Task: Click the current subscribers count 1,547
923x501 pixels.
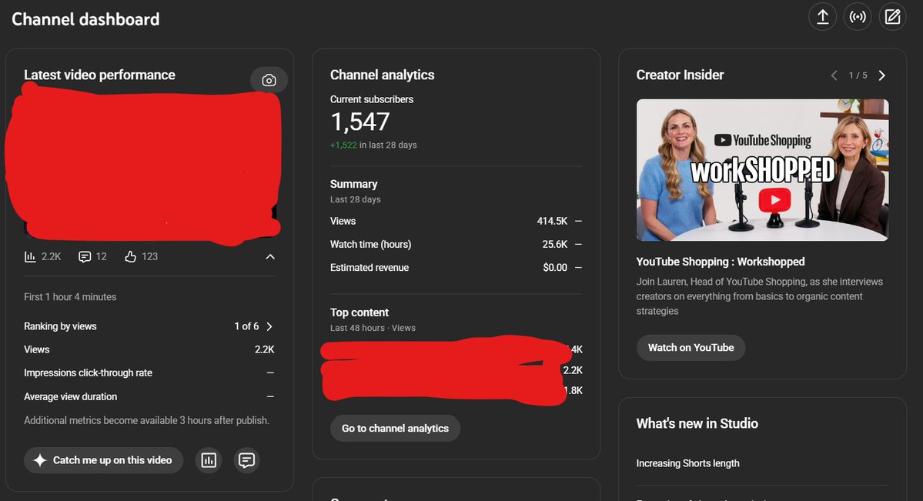Action: tap(360, 122)
